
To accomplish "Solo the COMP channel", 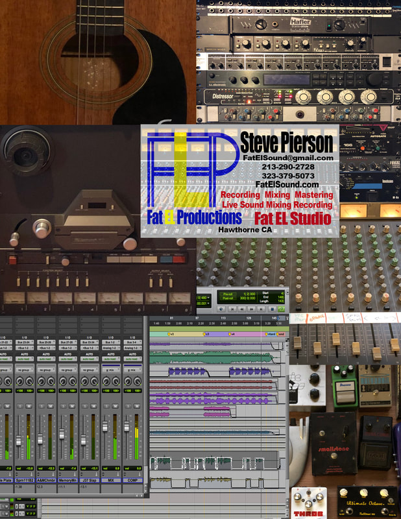I will pyautogui.click(x=128, y=406).
